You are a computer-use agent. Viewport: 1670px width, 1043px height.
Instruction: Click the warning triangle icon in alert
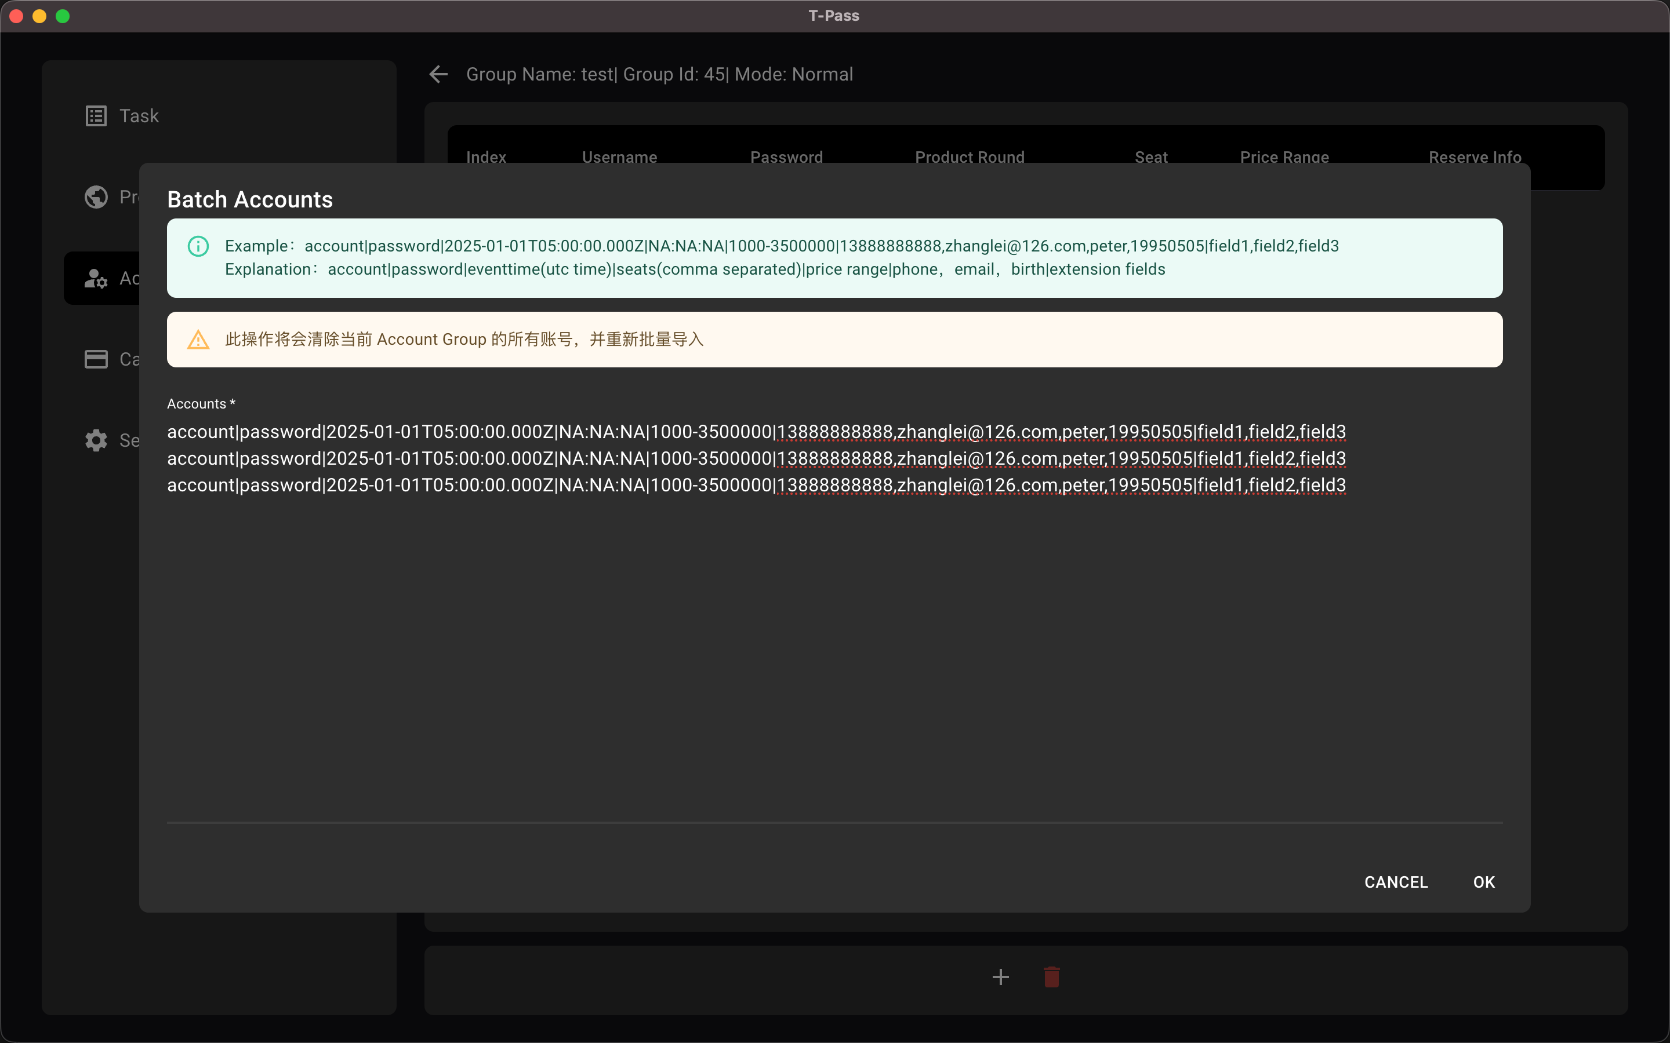[x=198, y=340]
